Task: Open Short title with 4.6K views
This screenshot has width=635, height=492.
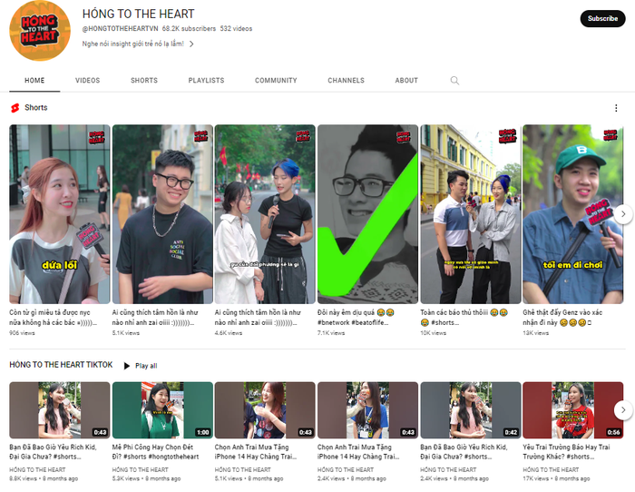Action: 258,318
